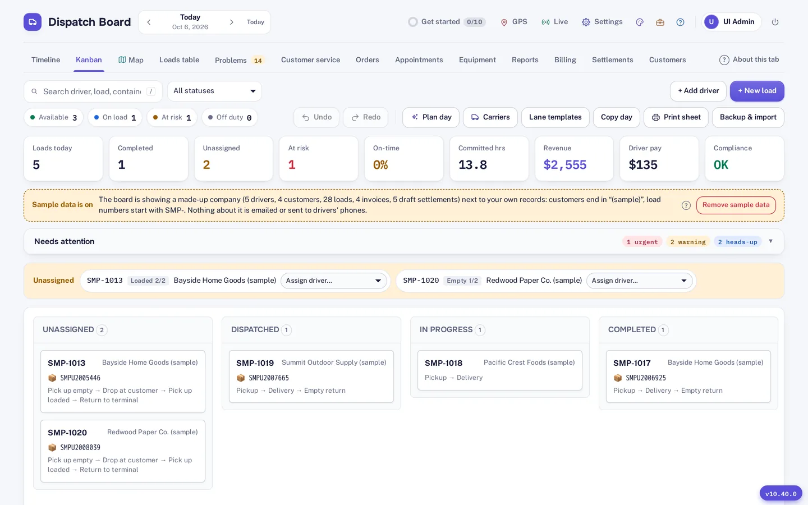
Task: Click the Dispatch Board logo icon
Action: [x=33, y=22]
